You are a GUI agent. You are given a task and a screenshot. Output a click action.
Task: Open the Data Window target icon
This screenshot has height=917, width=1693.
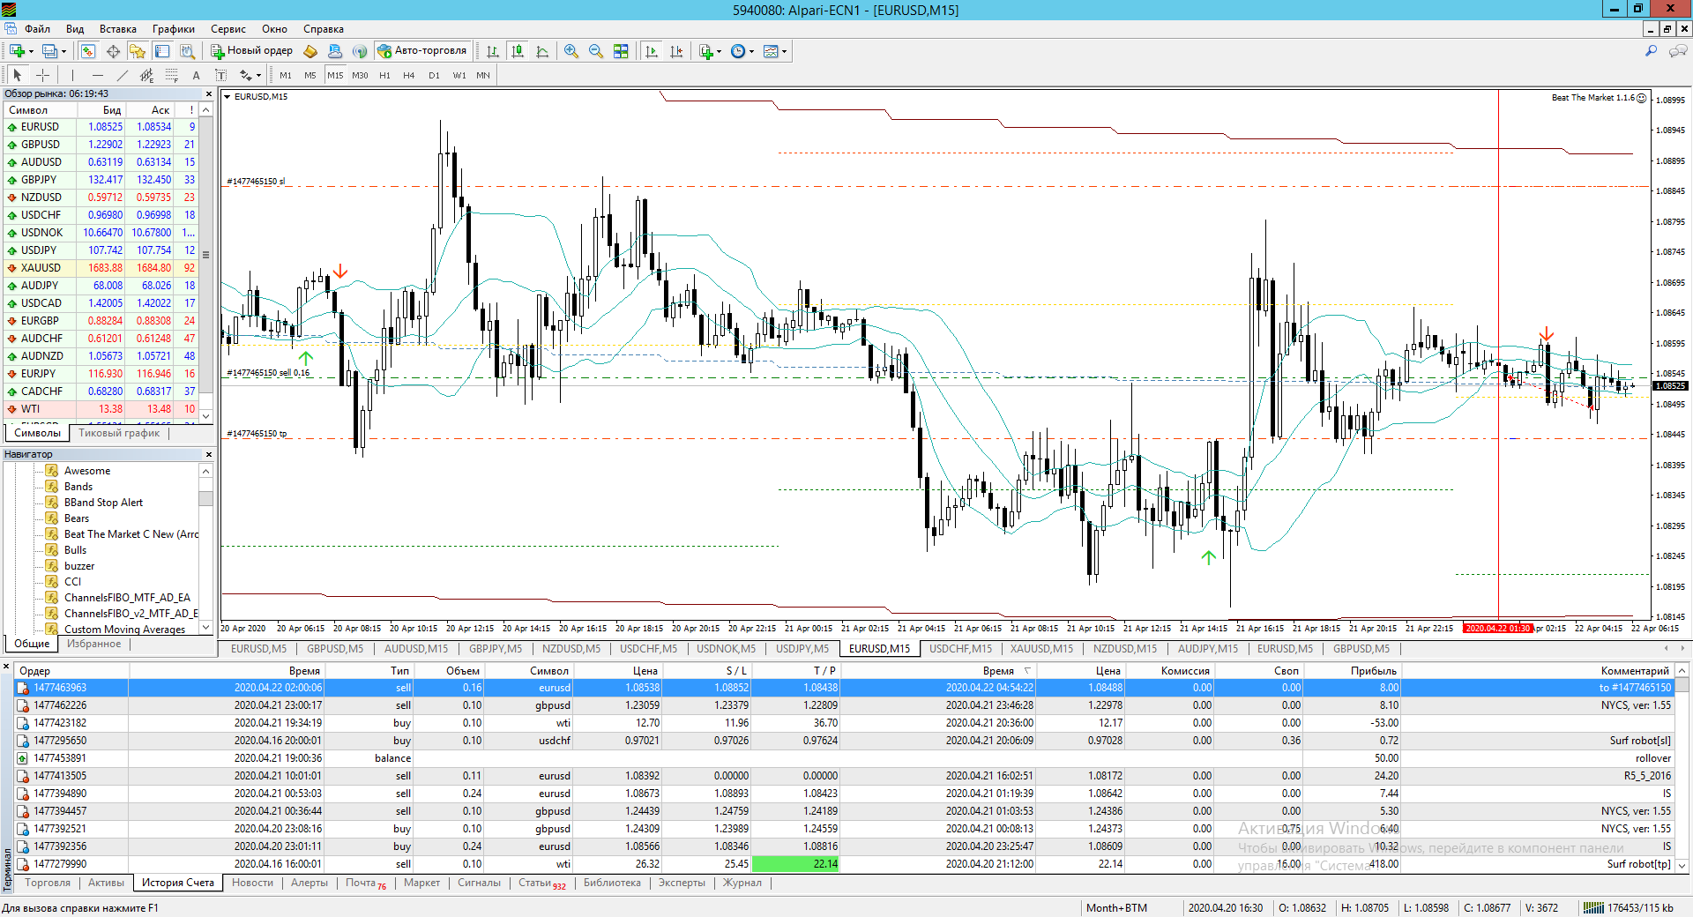113,51
